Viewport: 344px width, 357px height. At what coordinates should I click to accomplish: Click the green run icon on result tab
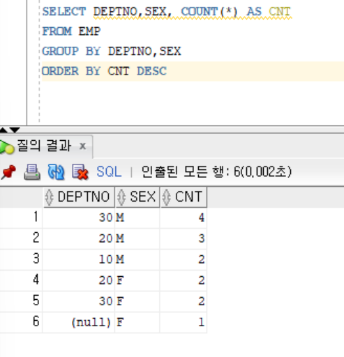6,147
